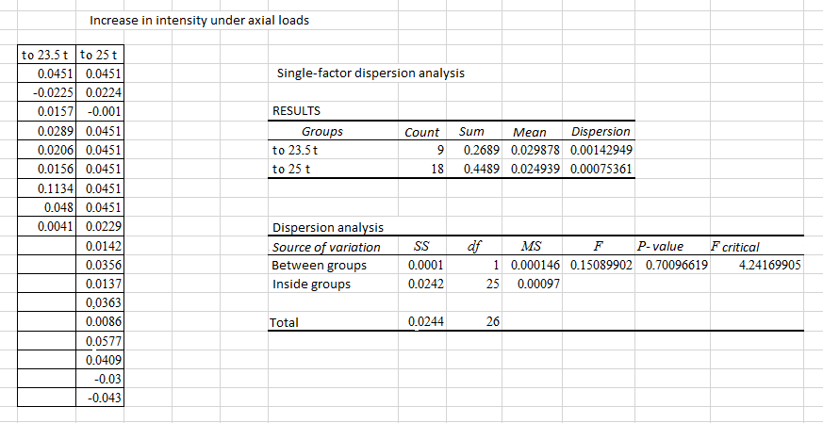823x423 pixels.
Task: Click the 'Total' row label
Action: pyautogui.click(x=284, y=322)
